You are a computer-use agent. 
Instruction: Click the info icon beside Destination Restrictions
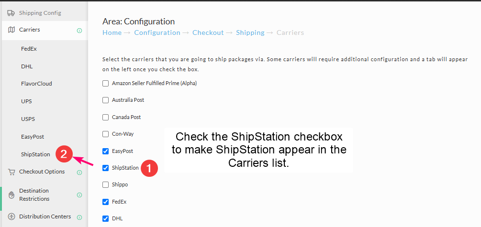[x=79, y=195]
